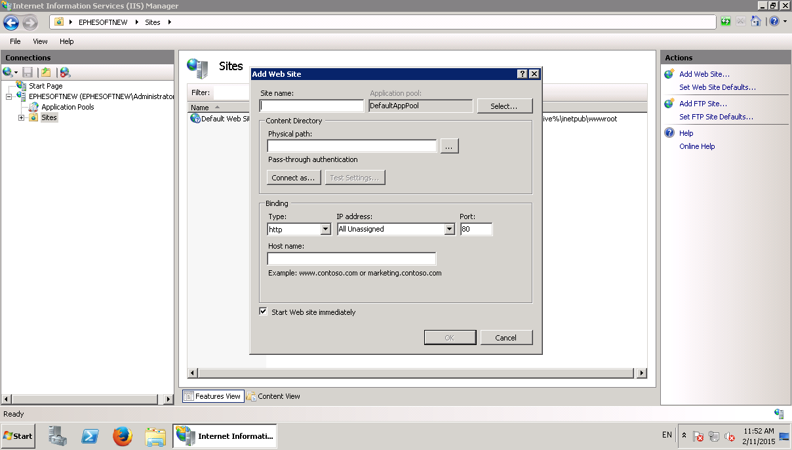The height and width of the screenshot is (450, 792).
Task: Click the dialog's context help question button
Action: [x=523, y=74]
